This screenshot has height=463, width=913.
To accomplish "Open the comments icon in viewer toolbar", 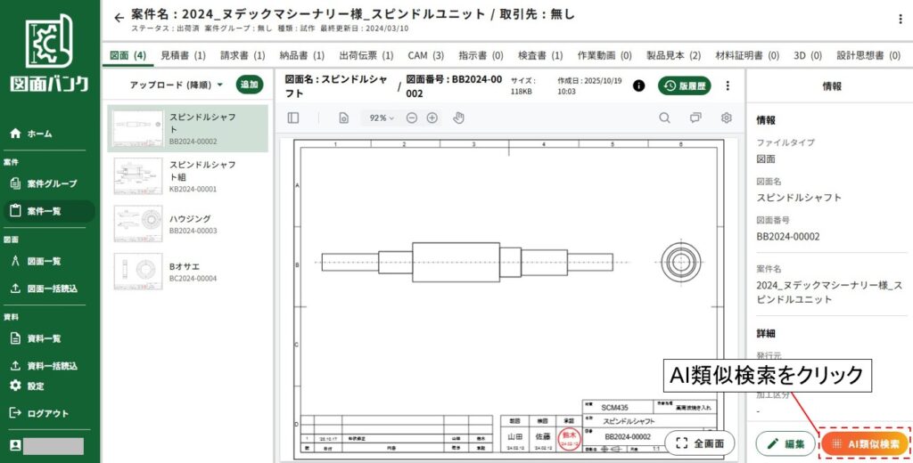I will pos(695,118).
